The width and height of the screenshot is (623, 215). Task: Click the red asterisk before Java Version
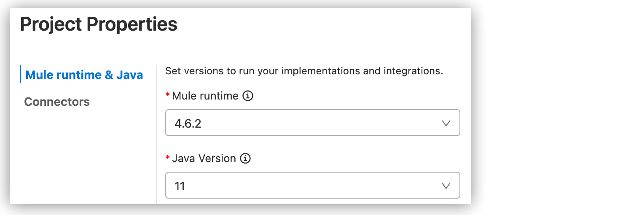168,158
